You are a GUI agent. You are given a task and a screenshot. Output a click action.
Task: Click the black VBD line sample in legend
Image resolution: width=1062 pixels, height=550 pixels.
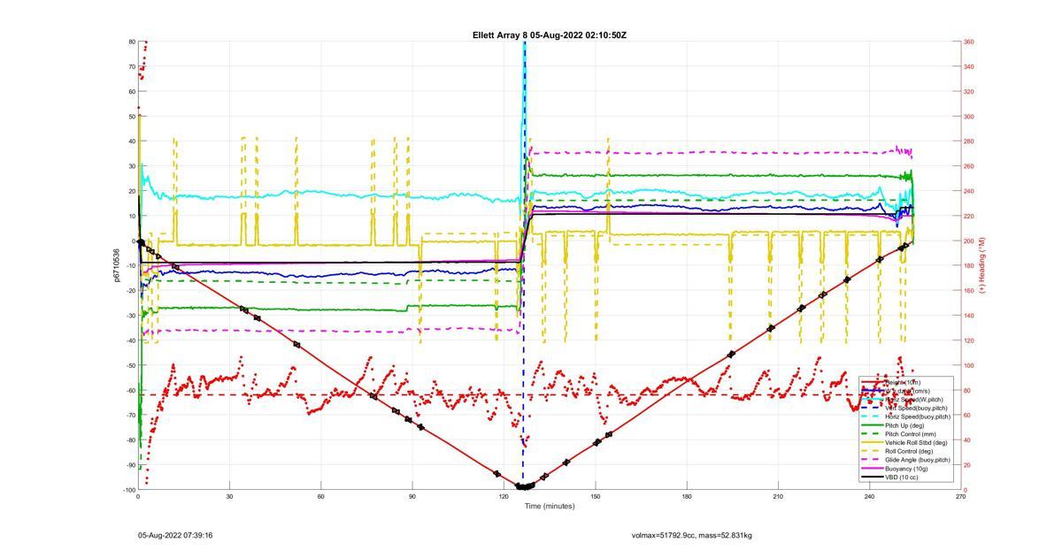click(873, 477)
